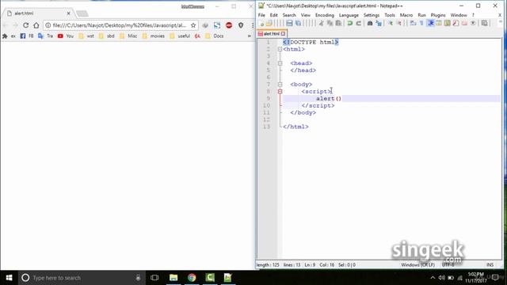Open the You (YouTube) bookmark
The height and width of the screenshot is (285, 507).
click(66, 36)
